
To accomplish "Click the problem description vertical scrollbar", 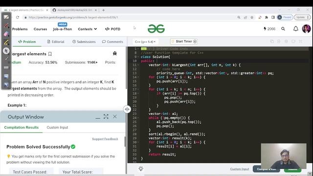I will pyautogui.click(x=126, y=68).
